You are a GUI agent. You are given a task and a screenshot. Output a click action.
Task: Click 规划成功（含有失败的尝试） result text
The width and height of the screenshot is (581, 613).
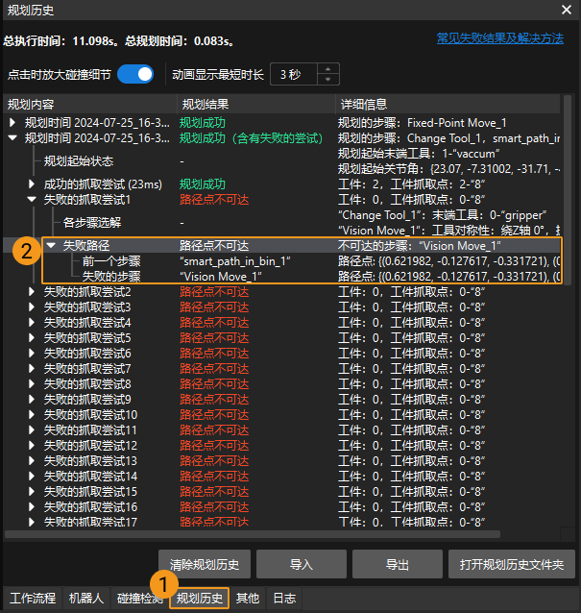(252, 138)
